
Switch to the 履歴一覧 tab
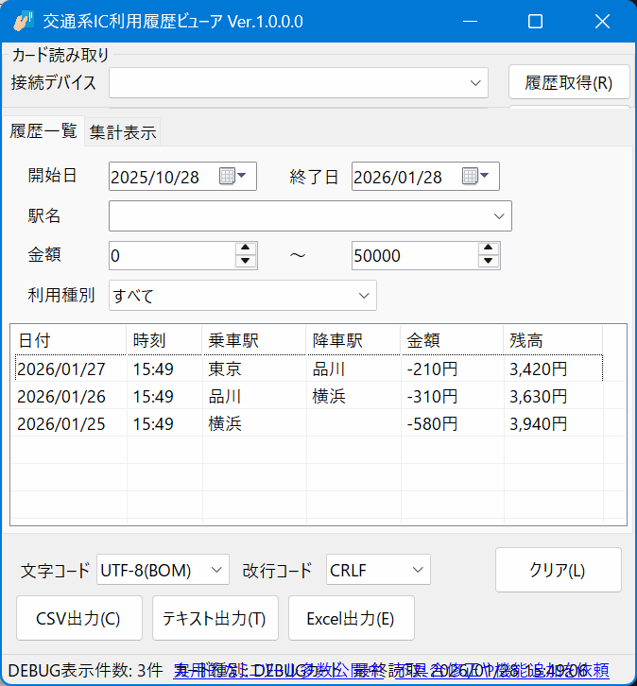point(43,130)
